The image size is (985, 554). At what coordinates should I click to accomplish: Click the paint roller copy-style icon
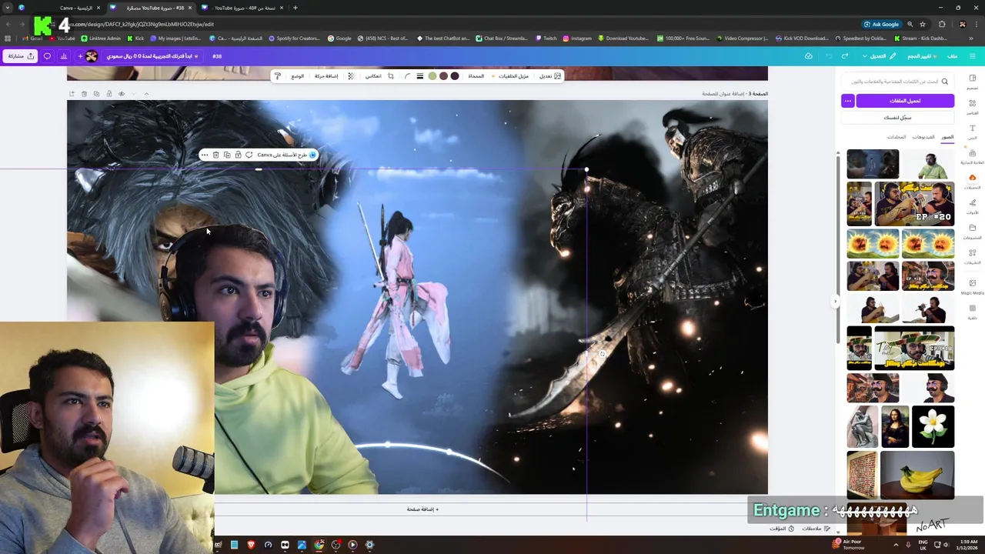click(x=278, y=76)
